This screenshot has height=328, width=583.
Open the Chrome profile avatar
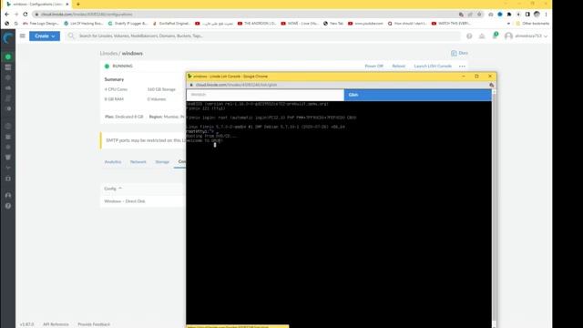coord(537,15)
